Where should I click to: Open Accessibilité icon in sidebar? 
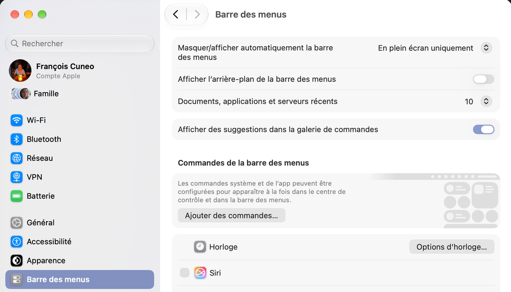[16, 242]
